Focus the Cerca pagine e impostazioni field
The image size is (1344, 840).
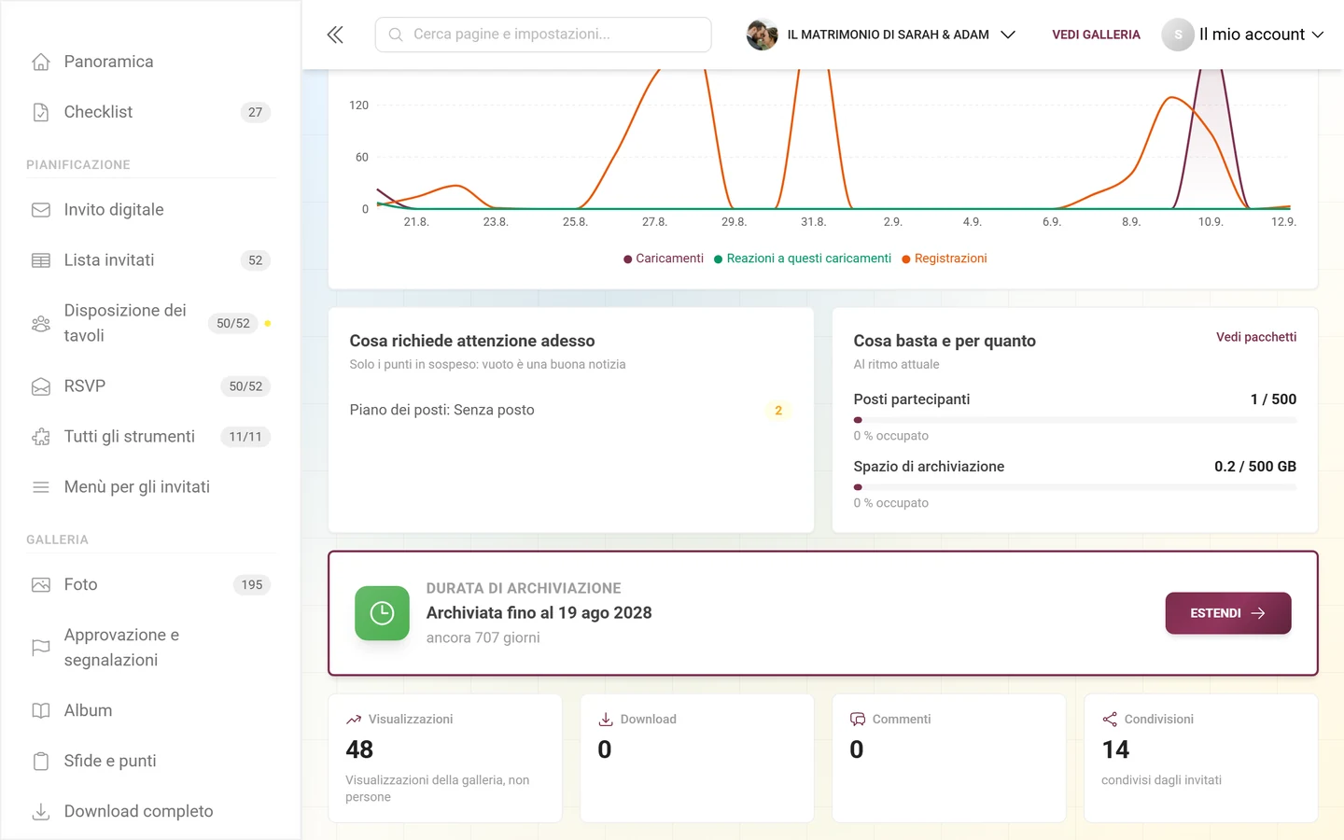(x=543, y=35)
